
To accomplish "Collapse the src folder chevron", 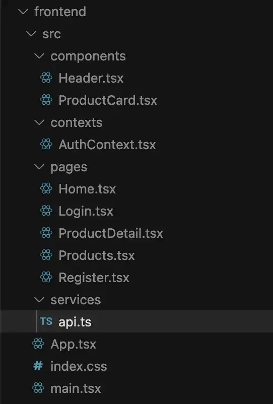I will [31, 34].
